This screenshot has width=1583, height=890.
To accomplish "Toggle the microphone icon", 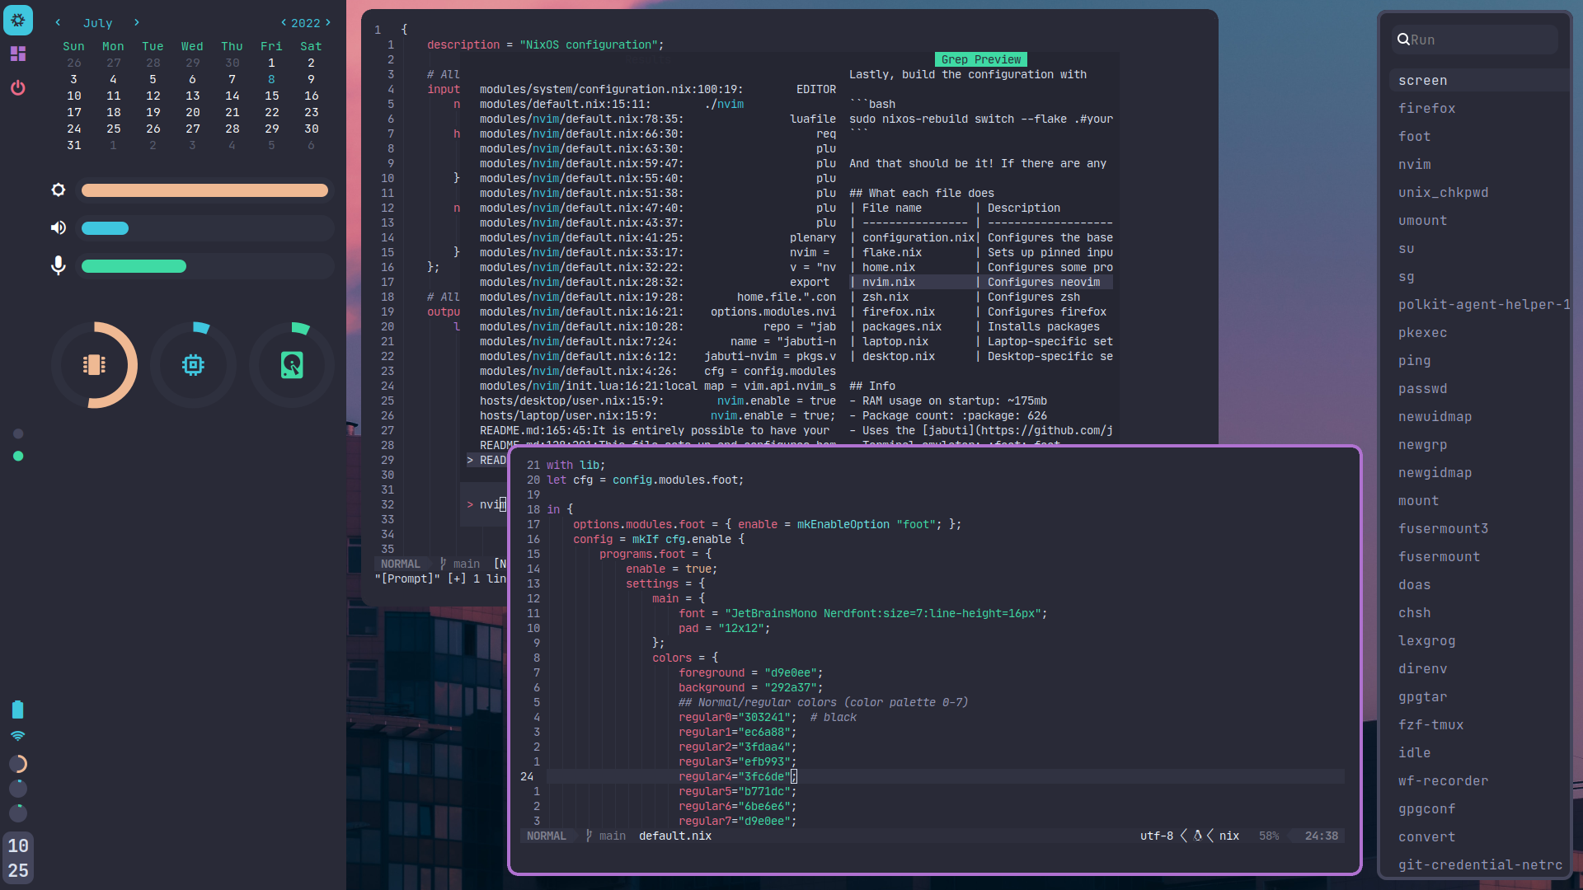I will [58, 265].
